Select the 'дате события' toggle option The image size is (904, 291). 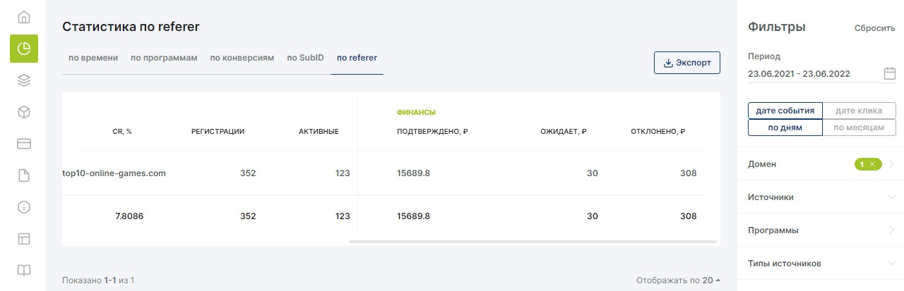[x=785, y=111]
